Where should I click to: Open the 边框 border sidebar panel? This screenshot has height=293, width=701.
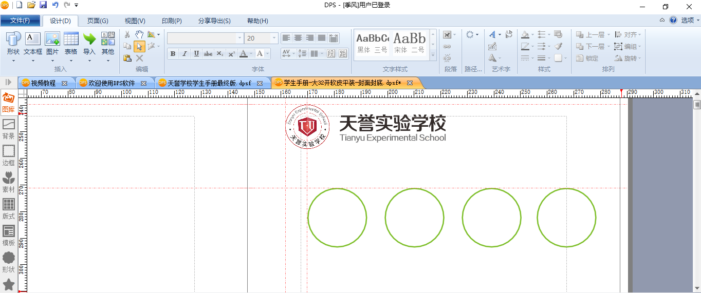8,155
